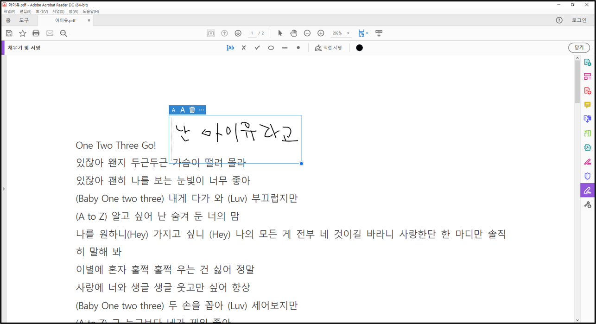Open the find text magnifier icon

63,33
